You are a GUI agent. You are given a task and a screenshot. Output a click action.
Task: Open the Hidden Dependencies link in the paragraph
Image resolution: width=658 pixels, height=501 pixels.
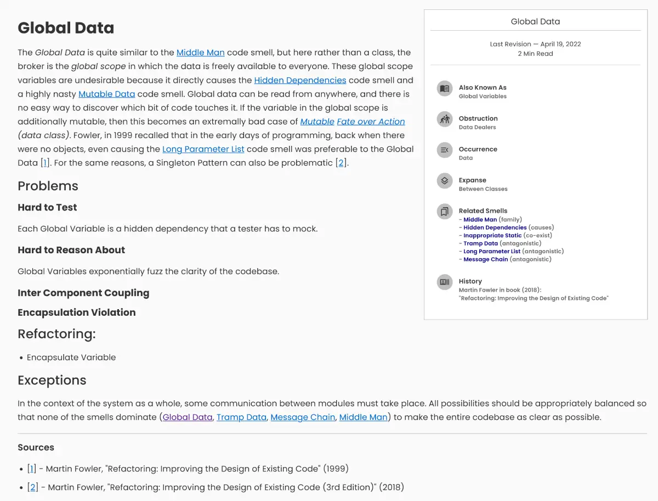pyautogui.click(x=300, y=80)
